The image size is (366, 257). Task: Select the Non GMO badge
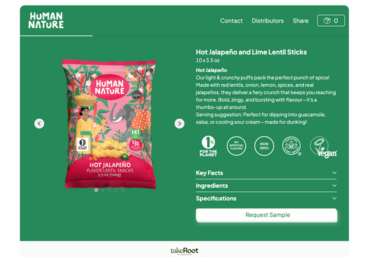[264, 146]
